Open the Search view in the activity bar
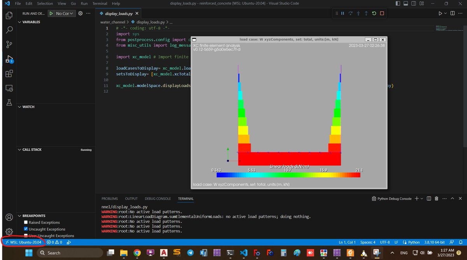 pyautogui.click(x=9, y=30)
